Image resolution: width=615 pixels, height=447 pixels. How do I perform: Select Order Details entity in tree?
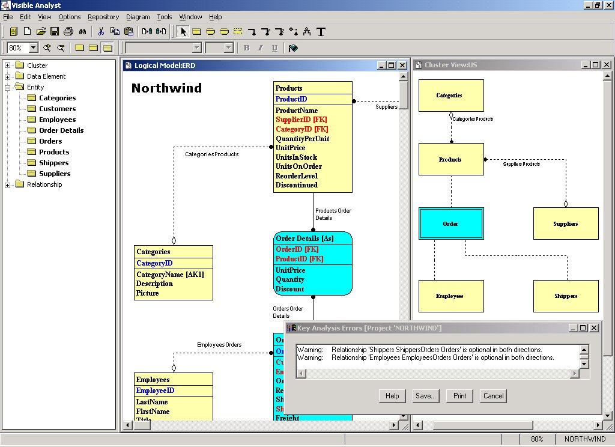(61, 130)
